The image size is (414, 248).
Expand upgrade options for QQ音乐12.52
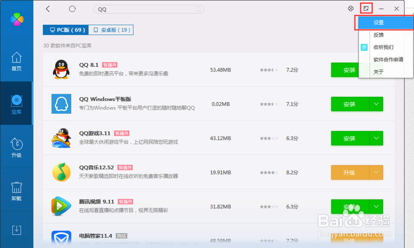(376, 172)
